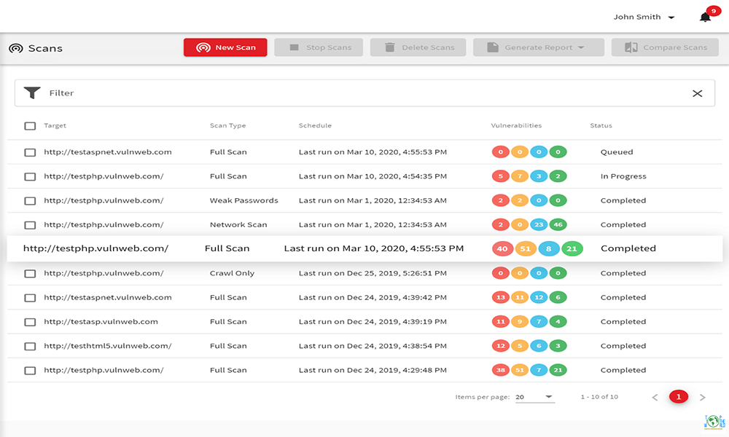Click the Scans page title

[45, 48]
